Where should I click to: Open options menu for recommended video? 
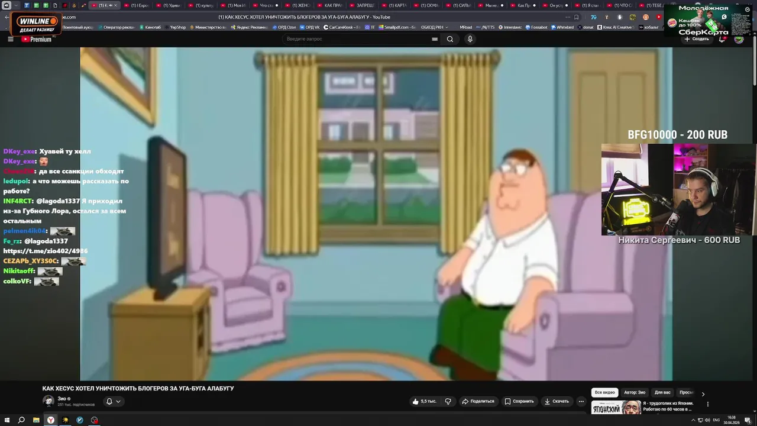707,404
